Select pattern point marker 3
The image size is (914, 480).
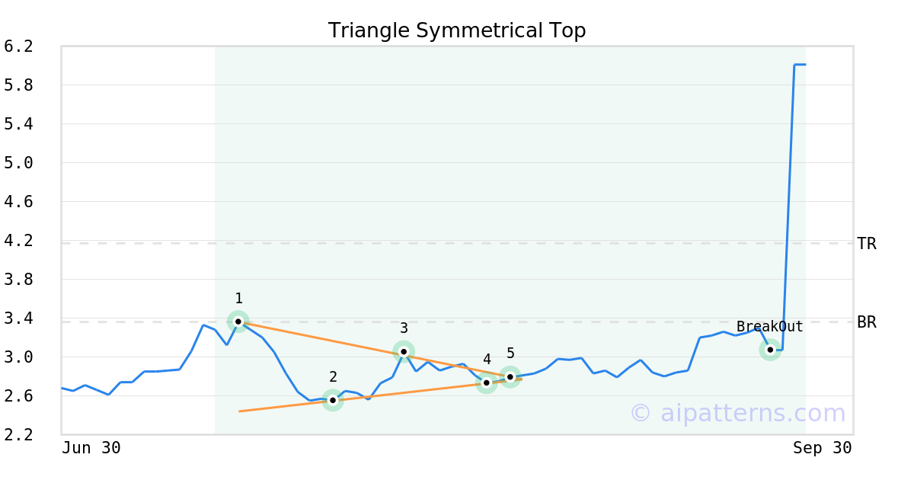[x=404, y=351]
